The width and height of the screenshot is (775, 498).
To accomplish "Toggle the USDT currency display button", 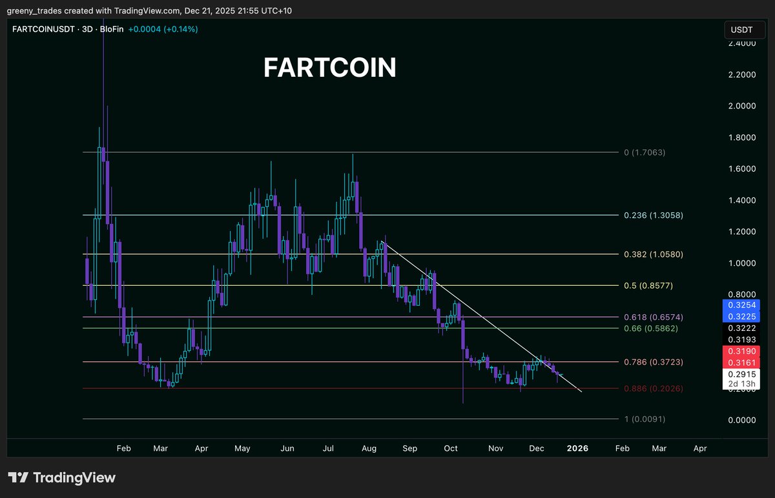I will (x=744, y=29).
